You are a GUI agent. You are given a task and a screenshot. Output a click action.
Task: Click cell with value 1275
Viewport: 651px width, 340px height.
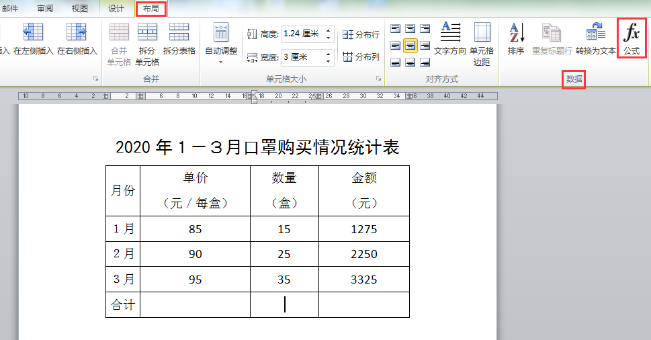[364, 229]
